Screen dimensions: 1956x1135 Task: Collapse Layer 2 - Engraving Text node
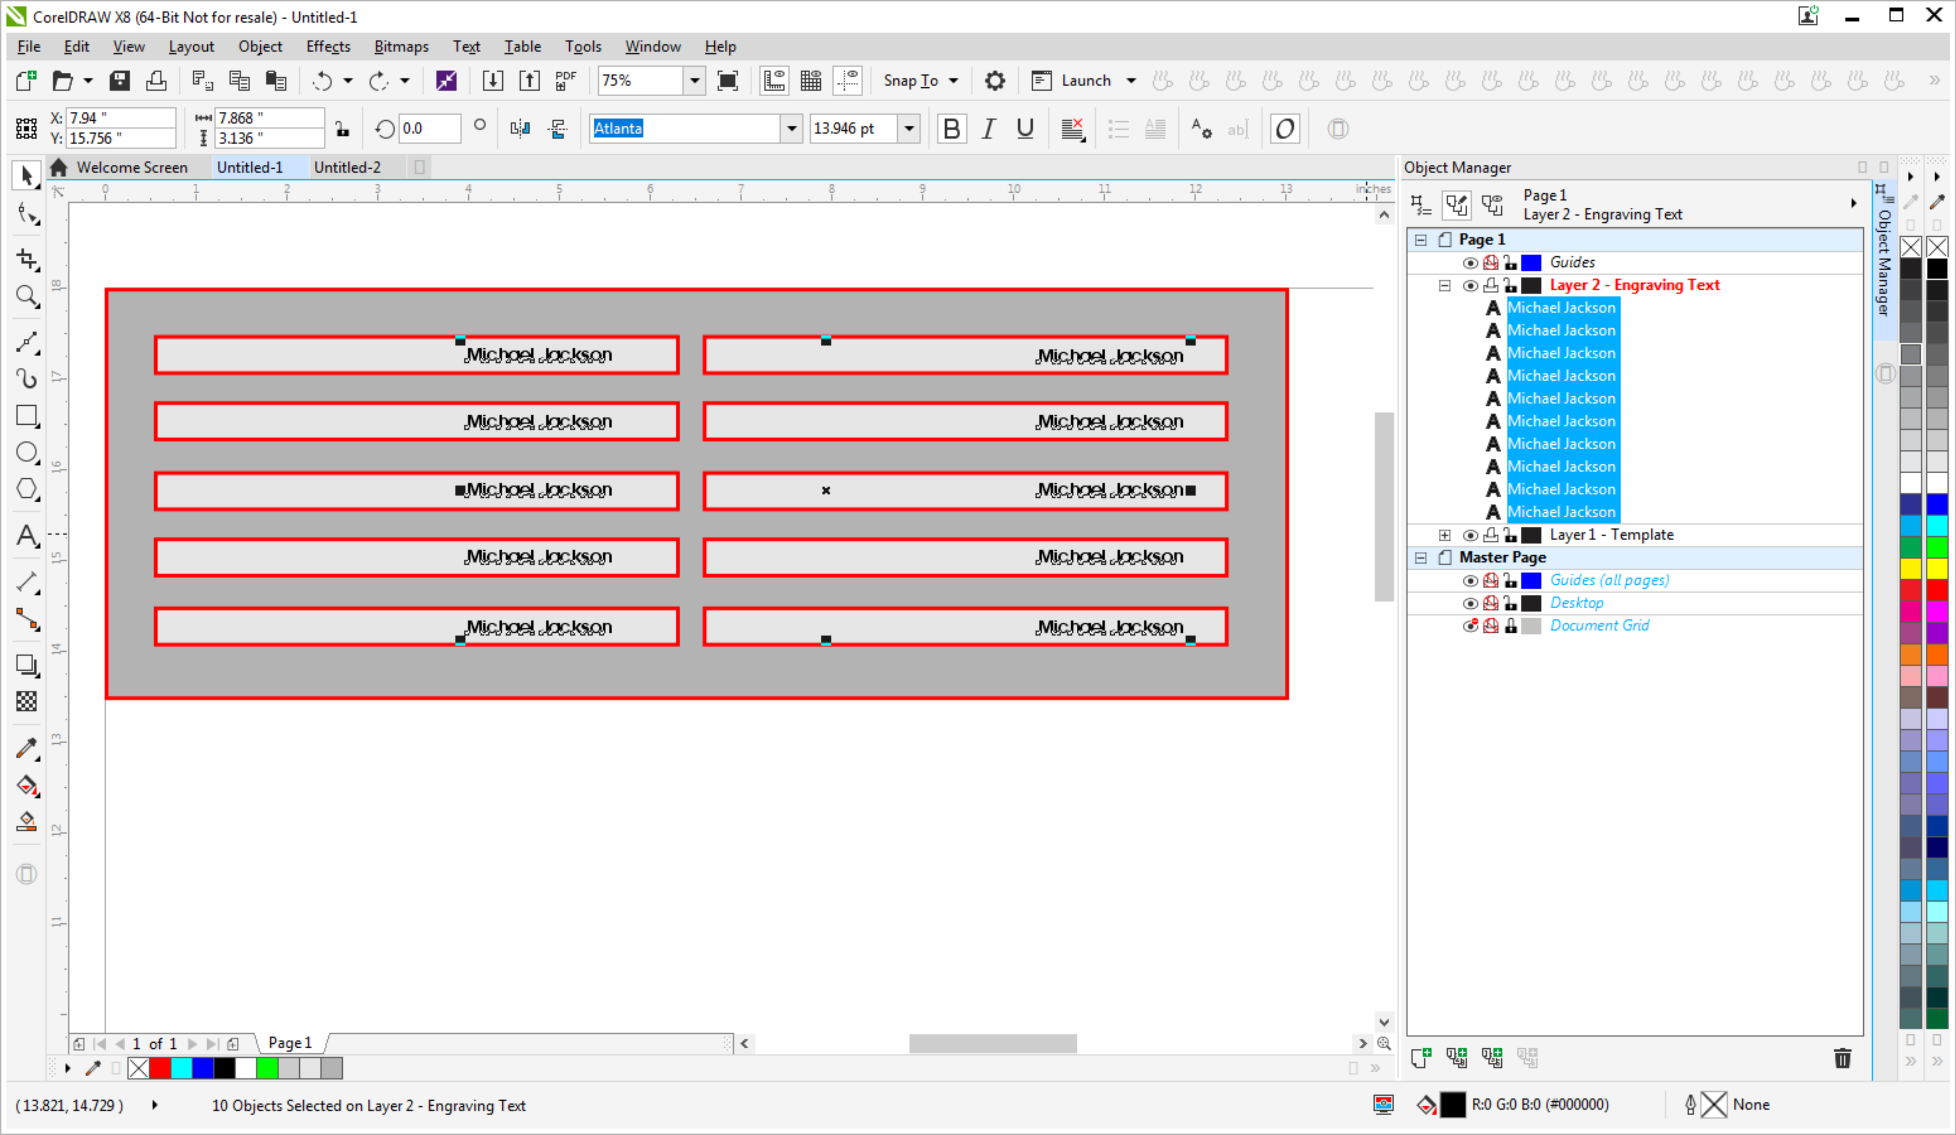coord(1444,286)
